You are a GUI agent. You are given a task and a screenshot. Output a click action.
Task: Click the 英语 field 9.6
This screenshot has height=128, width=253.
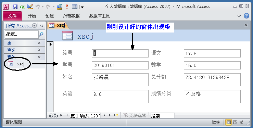120,97
